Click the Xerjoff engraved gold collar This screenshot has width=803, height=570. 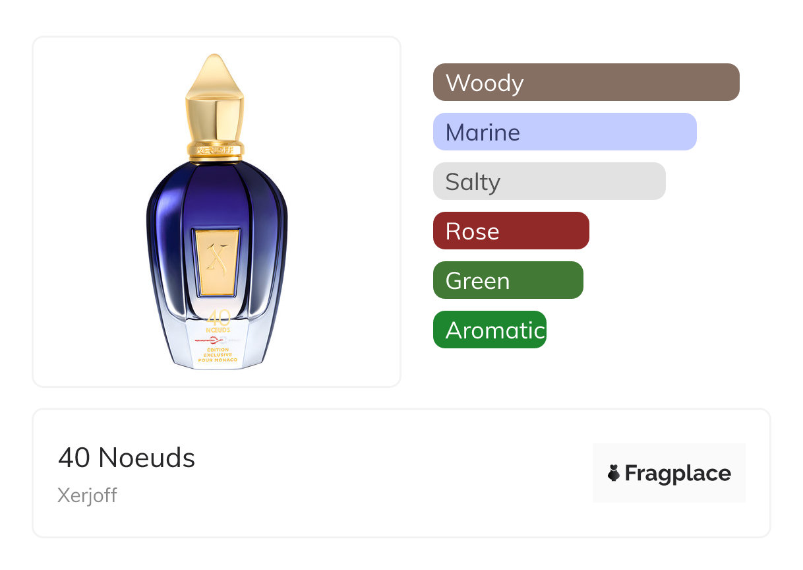pos(217,150)
